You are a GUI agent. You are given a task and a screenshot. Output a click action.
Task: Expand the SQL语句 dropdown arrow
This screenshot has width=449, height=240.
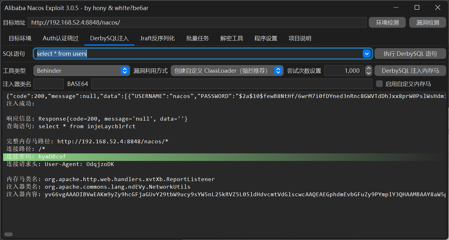[x=367, y=54]
